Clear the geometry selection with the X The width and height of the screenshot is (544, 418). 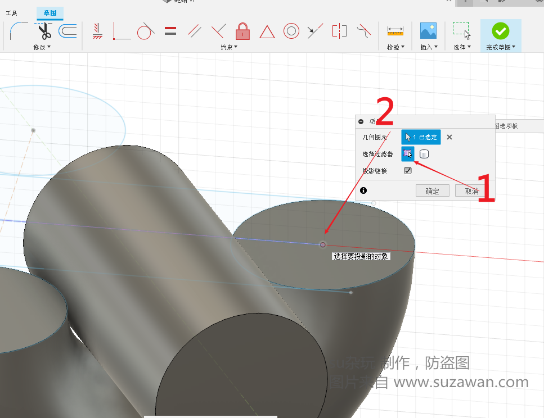(449, 137)
